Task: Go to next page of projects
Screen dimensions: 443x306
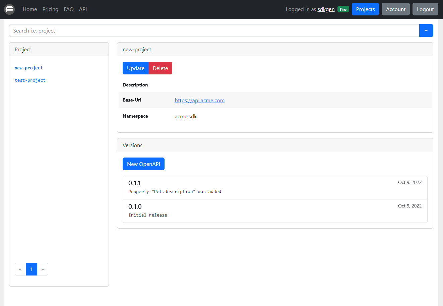Action: [43, 269]
